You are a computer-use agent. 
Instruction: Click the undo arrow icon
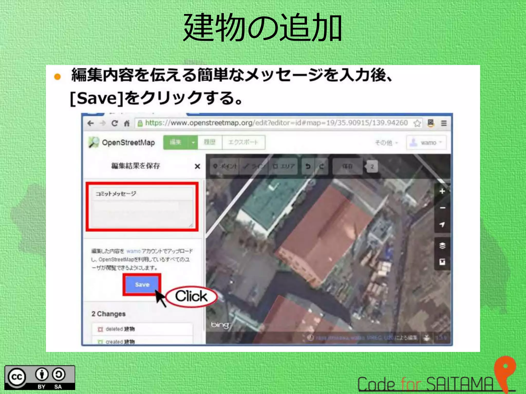tap(308, 166)
